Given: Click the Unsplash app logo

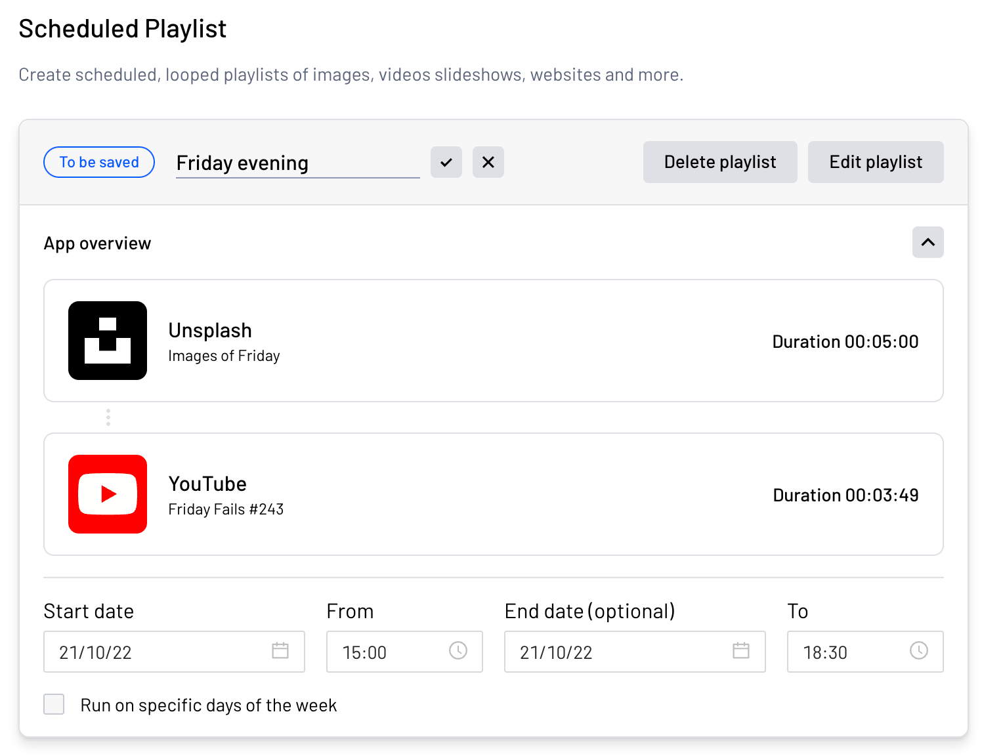Looking at the screenshot, I should point(108,341).
